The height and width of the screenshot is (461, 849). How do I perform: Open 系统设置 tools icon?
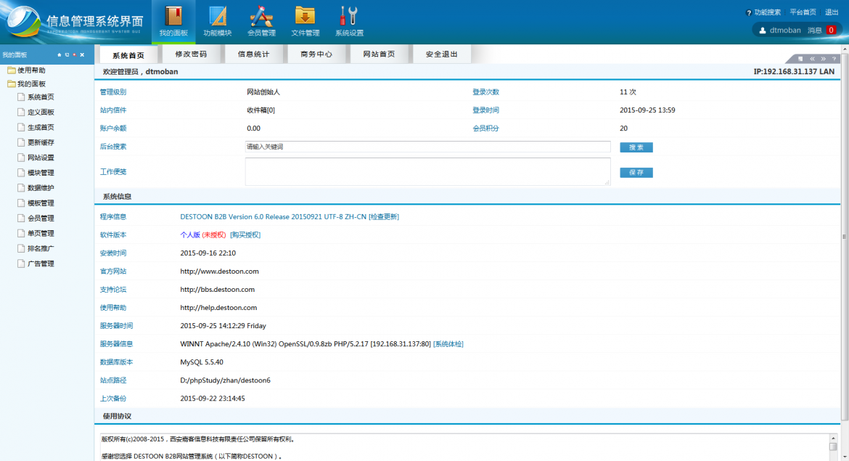(349, 16)
